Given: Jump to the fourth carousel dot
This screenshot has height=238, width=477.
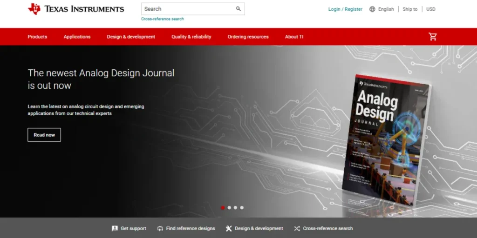Looking at the screenshot, I should point(242,208).
